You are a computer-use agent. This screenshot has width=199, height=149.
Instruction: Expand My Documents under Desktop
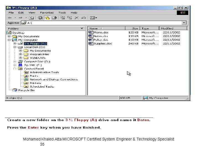click(9, 36)
